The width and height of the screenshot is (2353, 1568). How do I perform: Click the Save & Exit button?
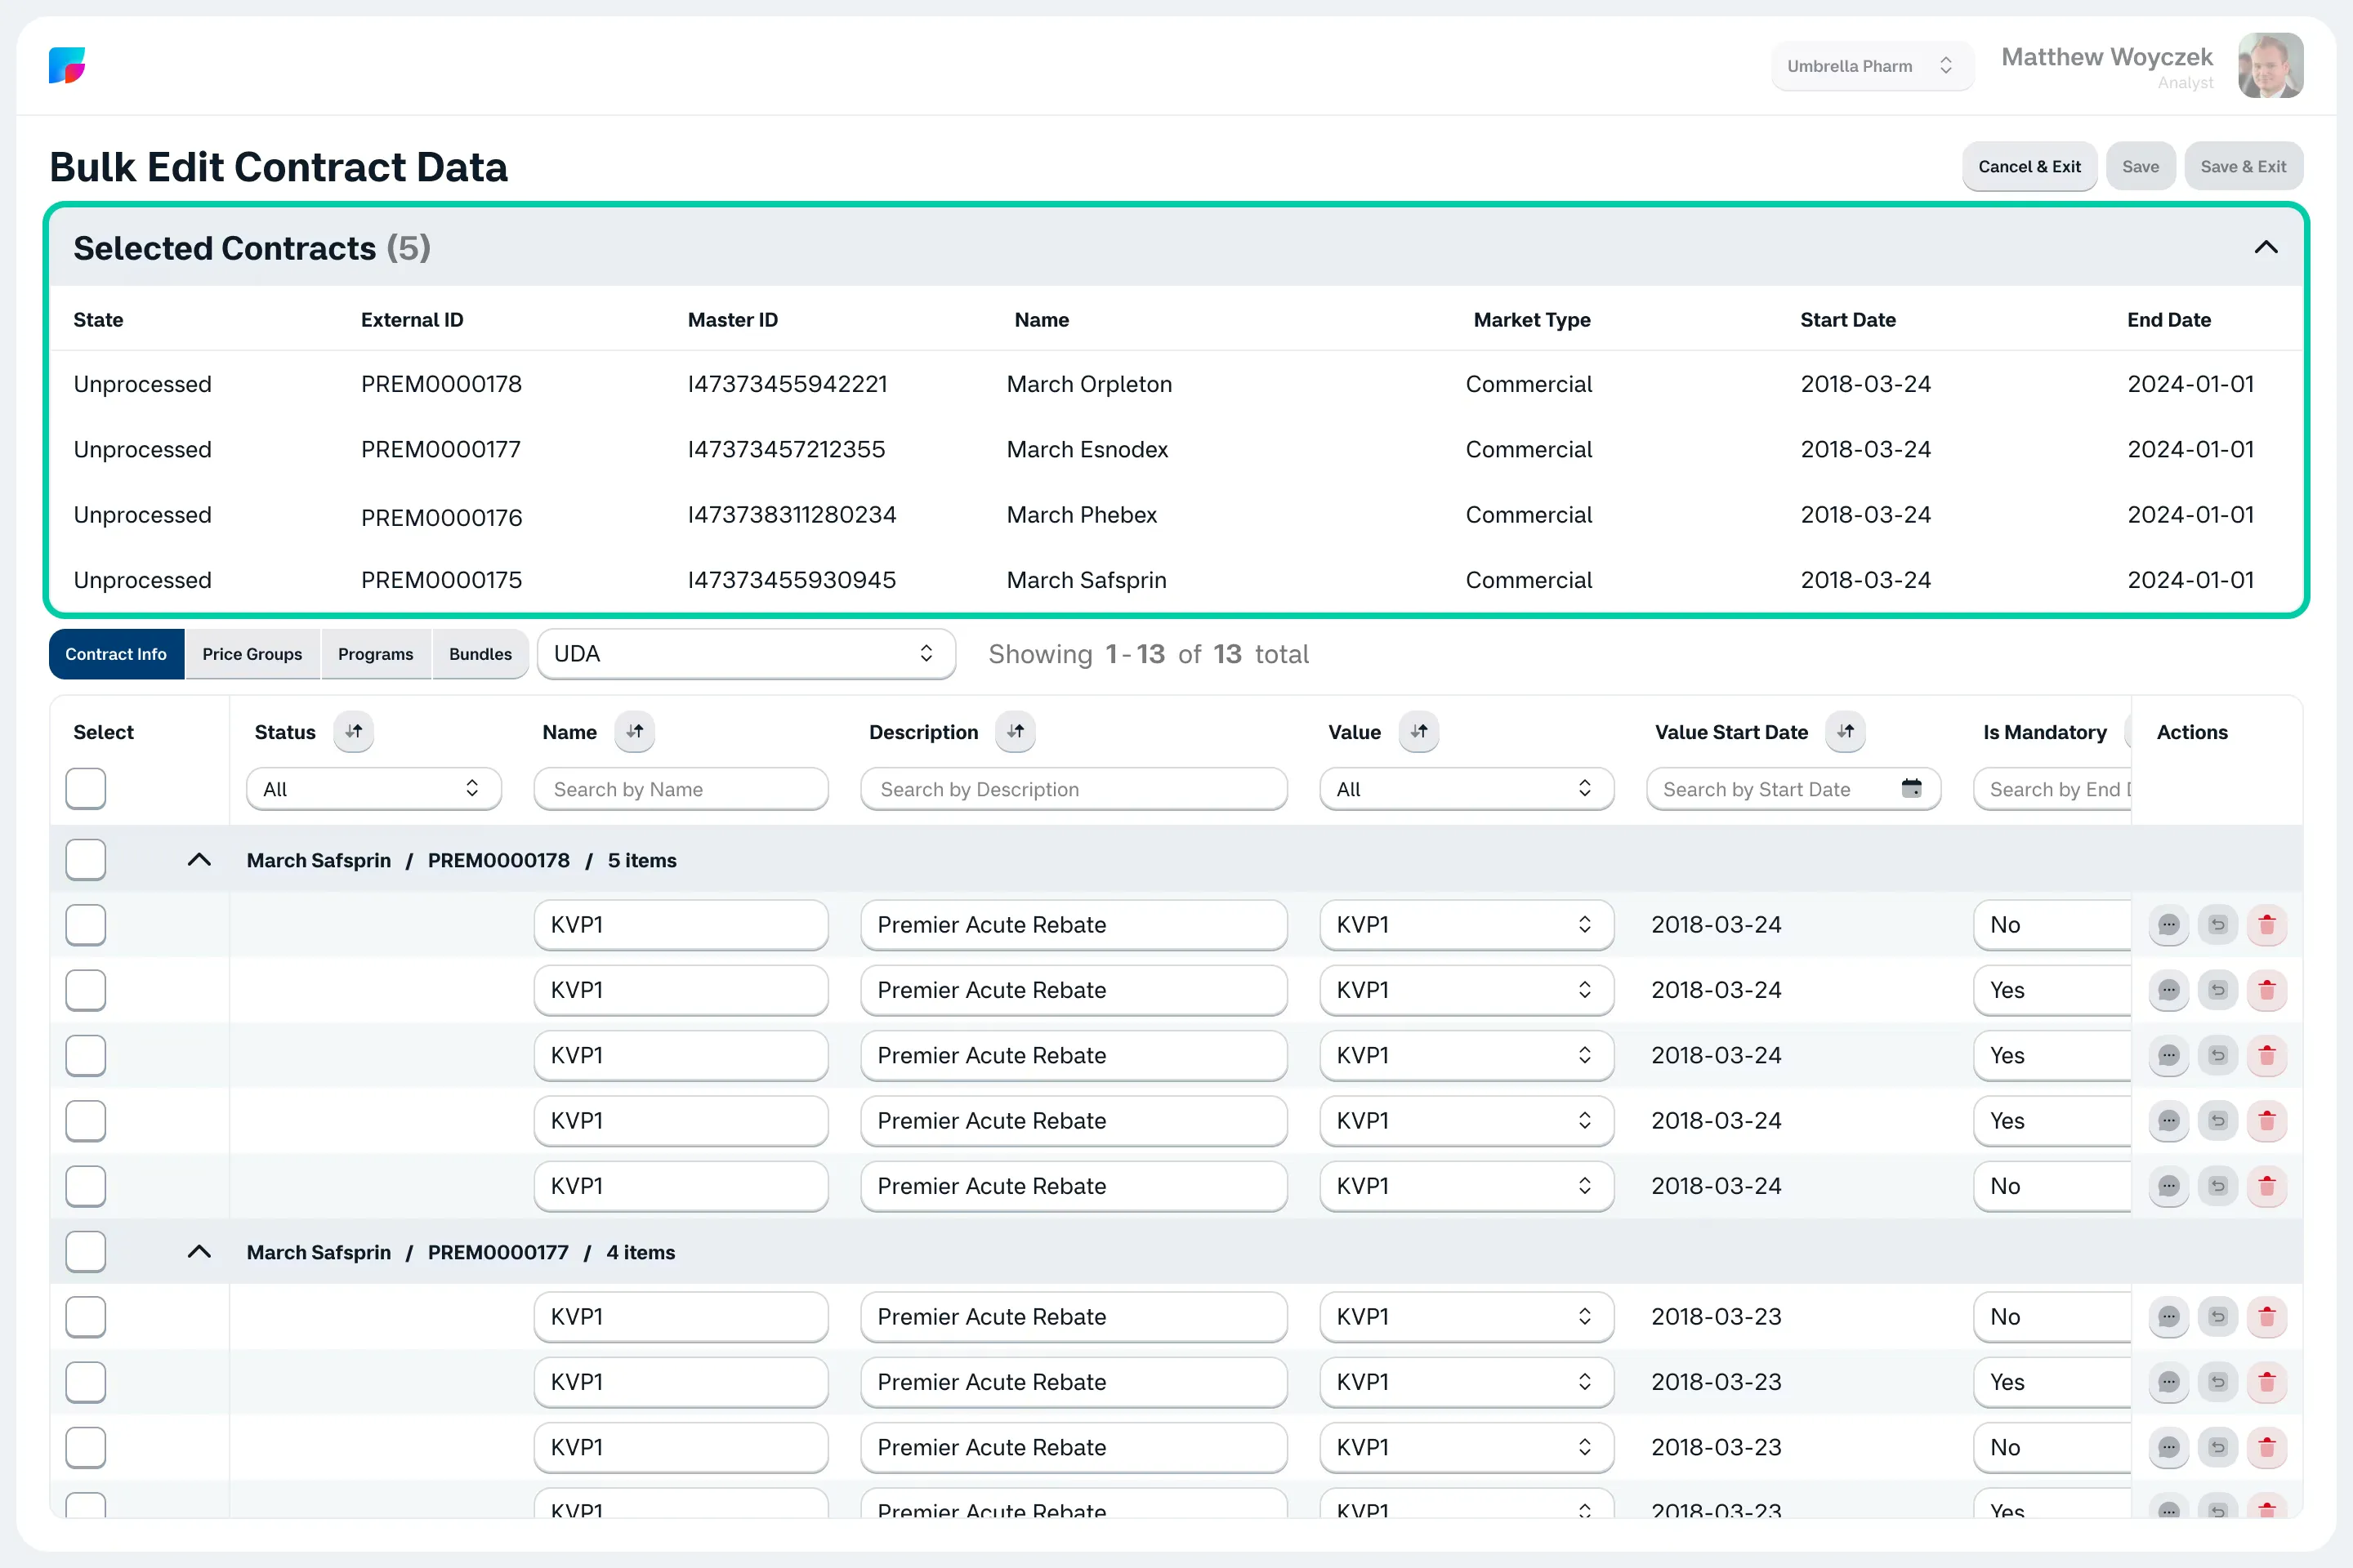pyautogui.click(x=2243, y=167)
